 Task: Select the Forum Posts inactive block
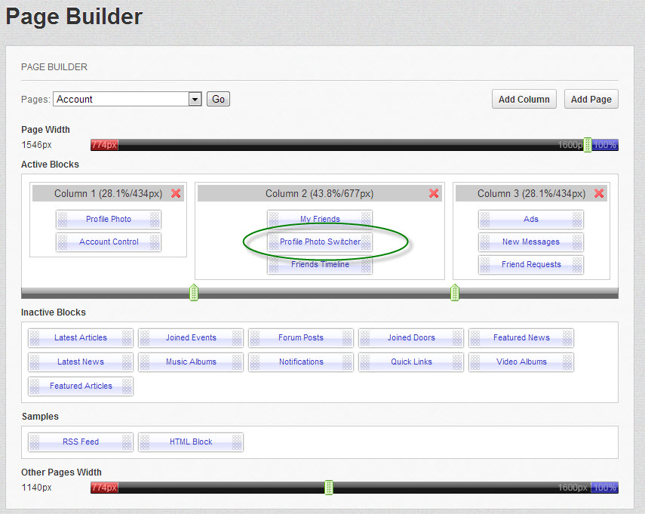pos(301,338)
